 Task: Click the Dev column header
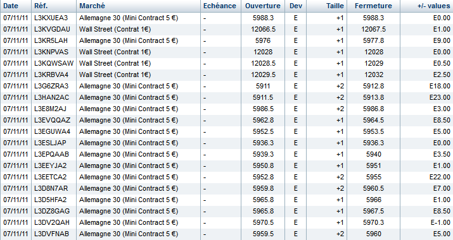point(295,6)
